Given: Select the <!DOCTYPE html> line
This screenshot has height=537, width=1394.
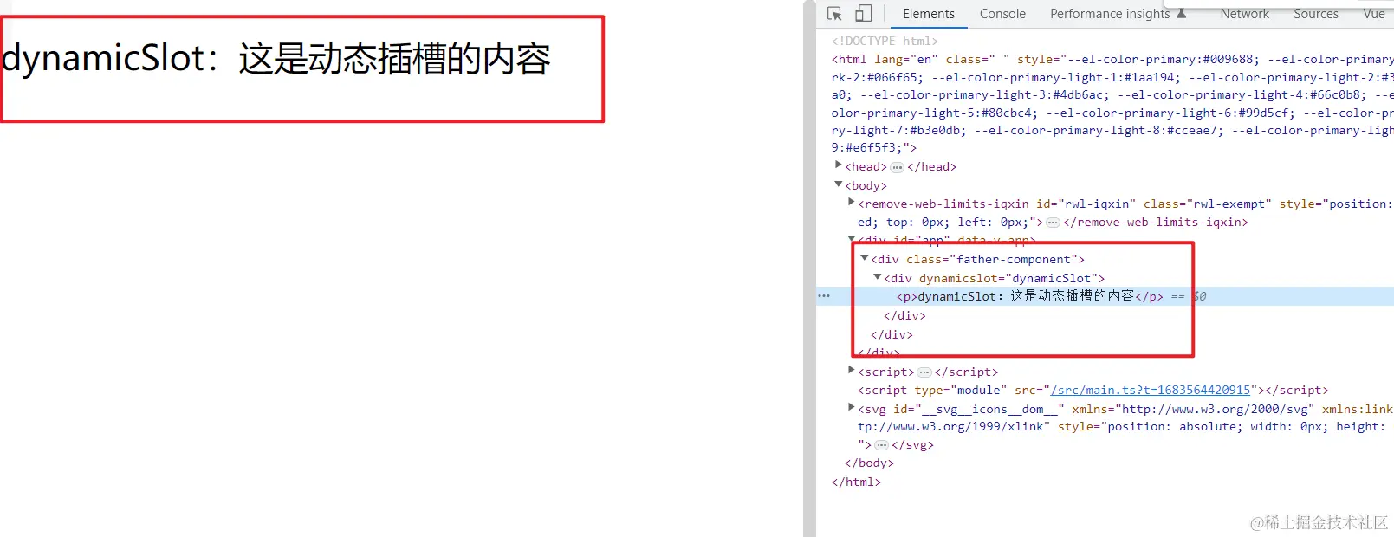Looking at the screenshot, I should pyautogui.click(x=885, y=41).
